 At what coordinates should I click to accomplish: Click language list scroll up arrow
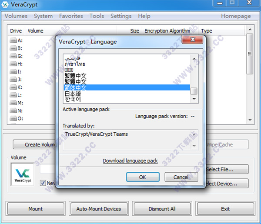(x=194, y=59)
